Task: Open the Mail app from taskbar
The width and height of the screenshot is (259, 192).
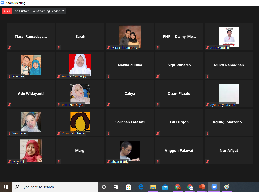Action: point(165,187)
